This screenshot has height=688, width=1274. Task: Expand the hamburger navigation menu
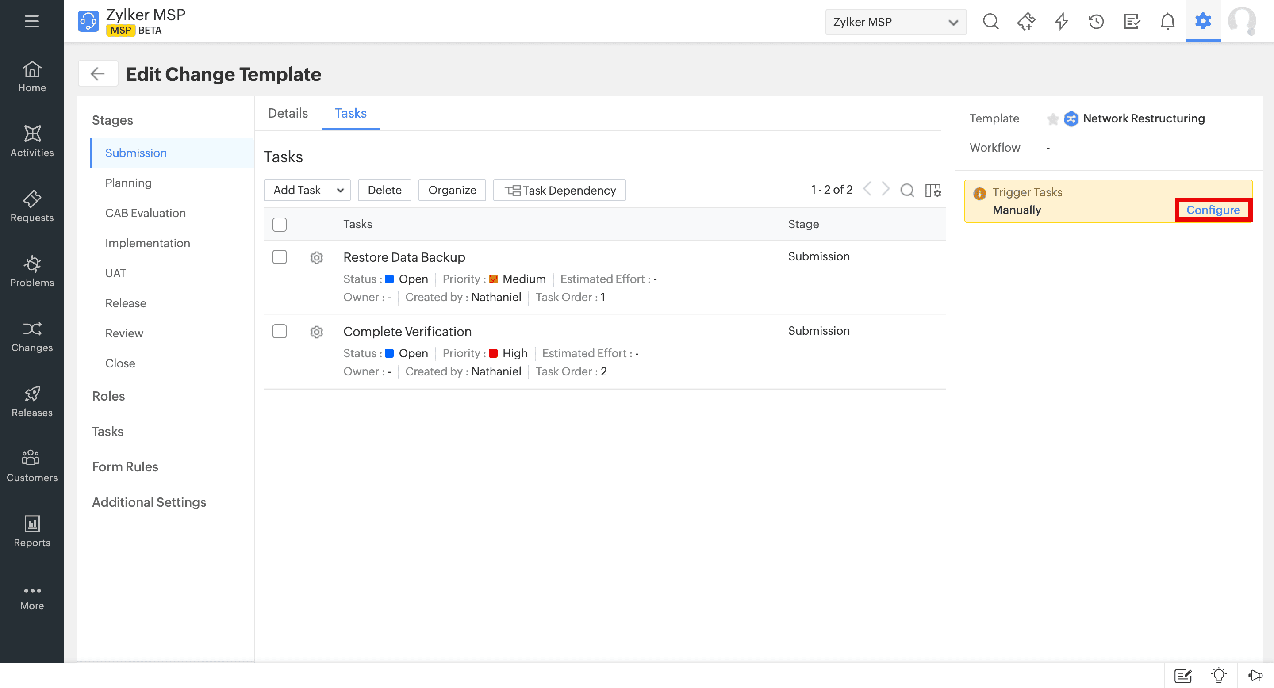32,21
